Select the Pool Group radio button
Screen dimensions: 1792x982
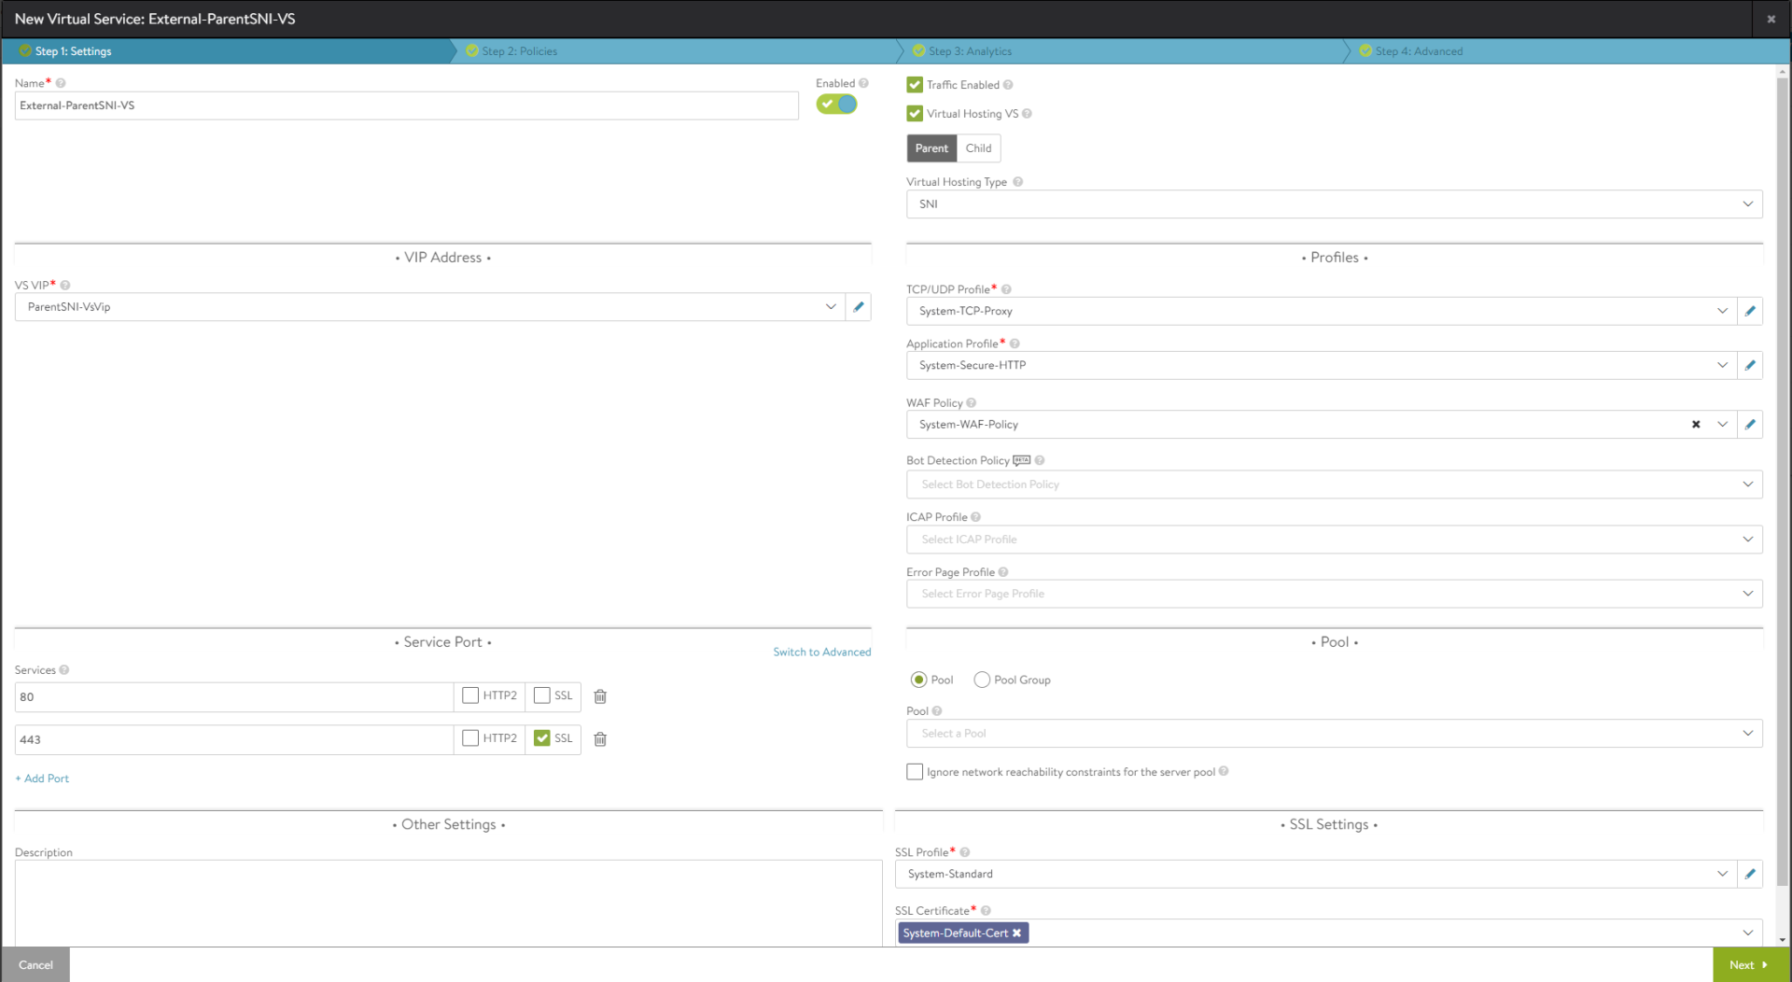tap(982, 680)
